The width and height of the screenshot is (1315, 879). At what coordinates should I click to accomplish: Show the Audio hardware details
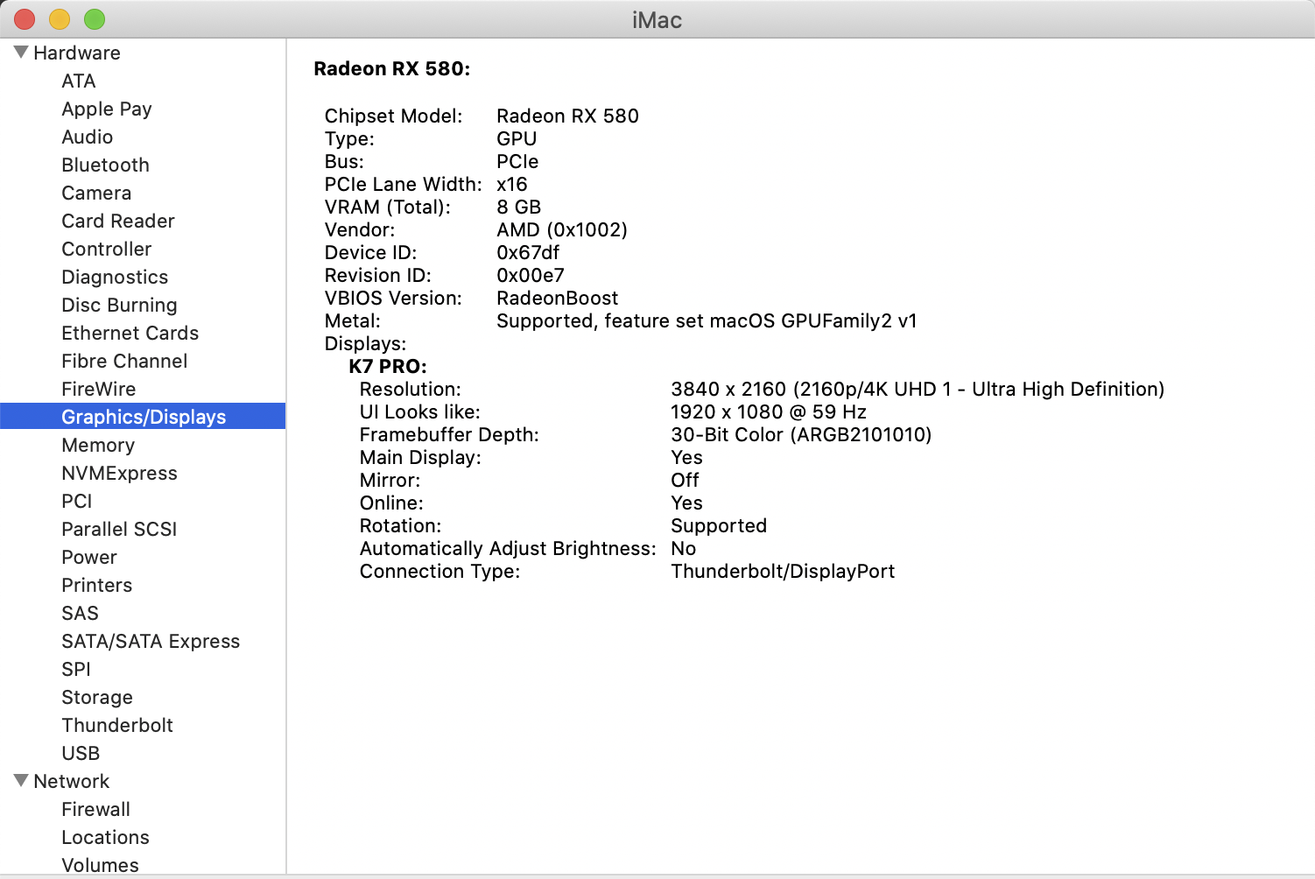click(87, 137)
